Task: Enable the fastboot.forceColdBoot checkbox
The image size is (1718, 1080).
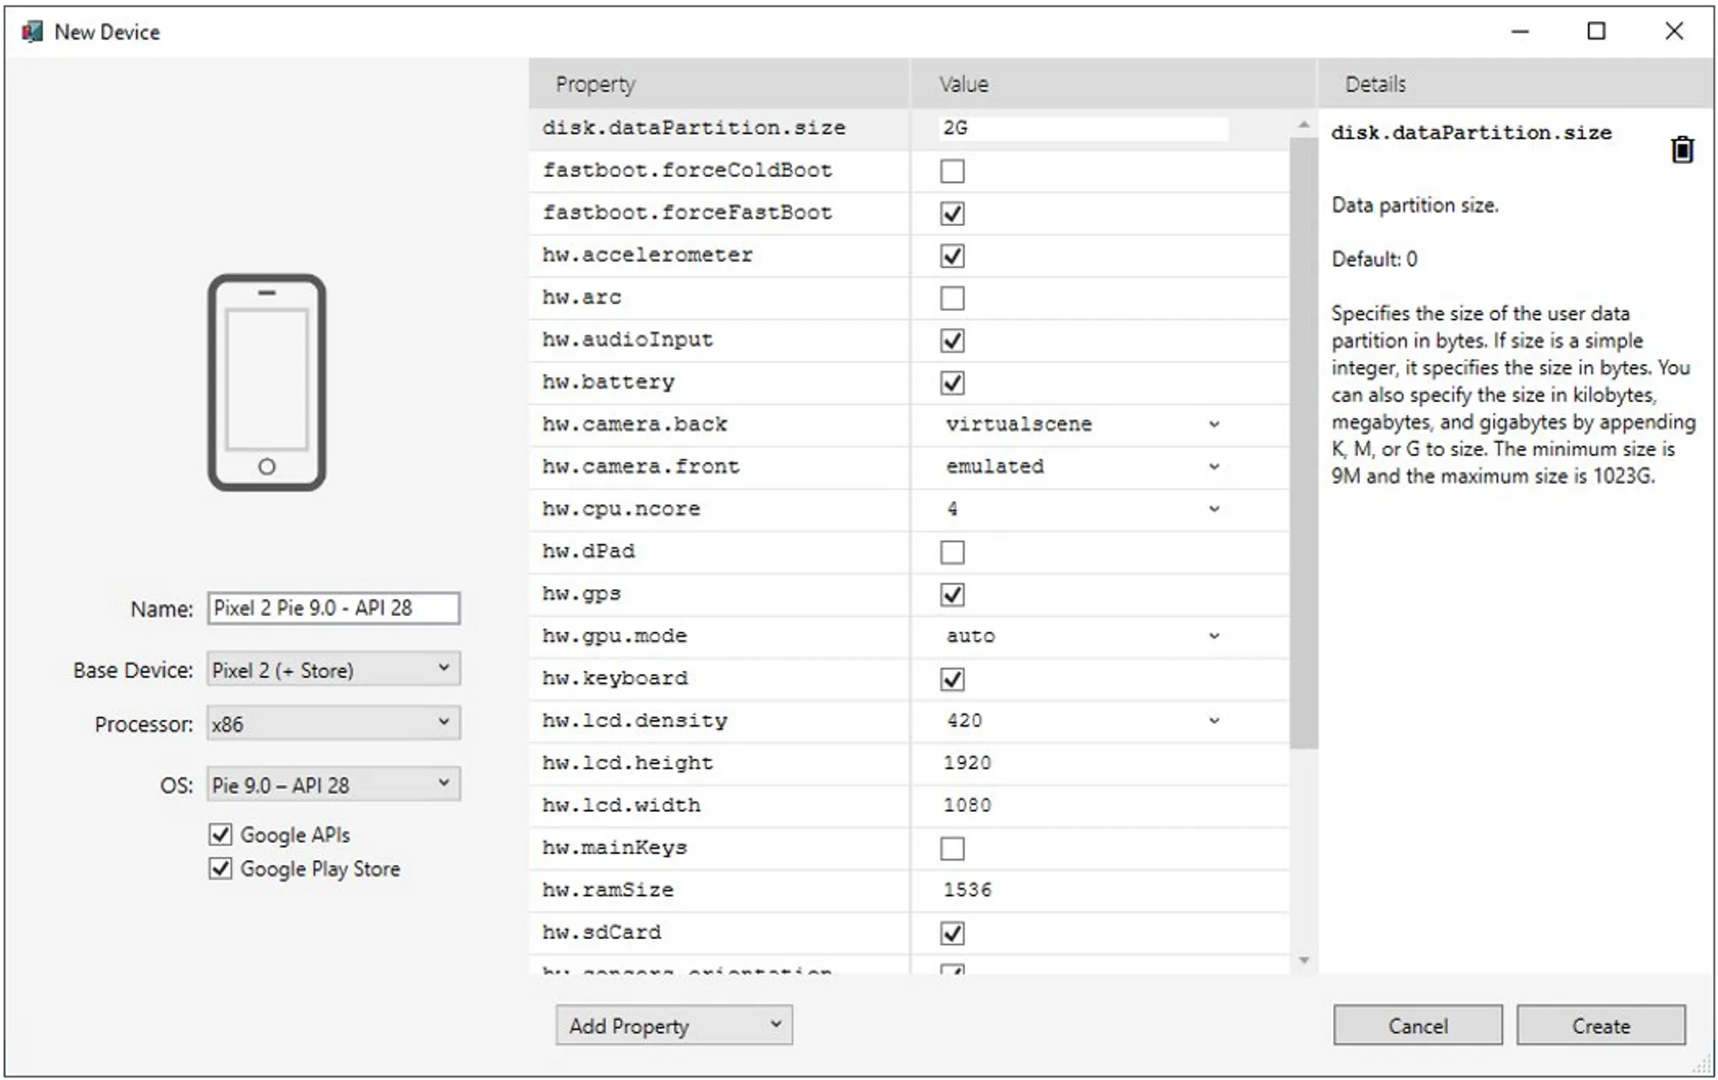Action: (952, 171)
